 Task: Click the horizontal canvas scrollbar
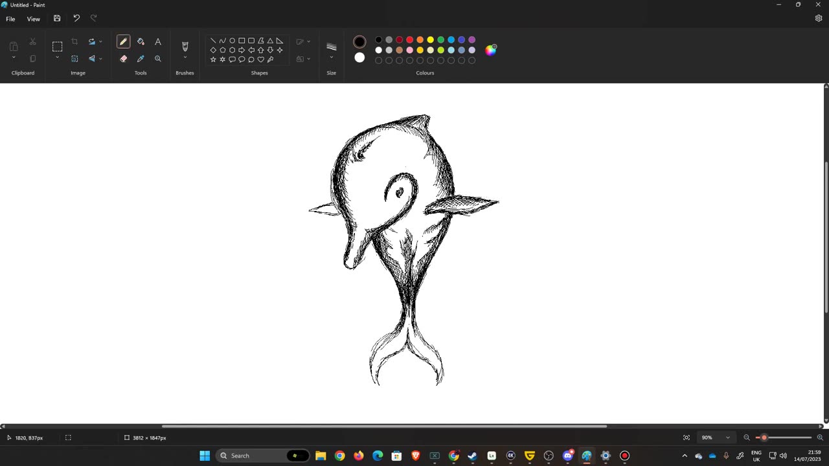point(384,426)
